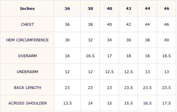Image resolution: width=177 pixels, height=112 pixels.
Task: Click the UNDERARM row label
Action: (27, 72)
